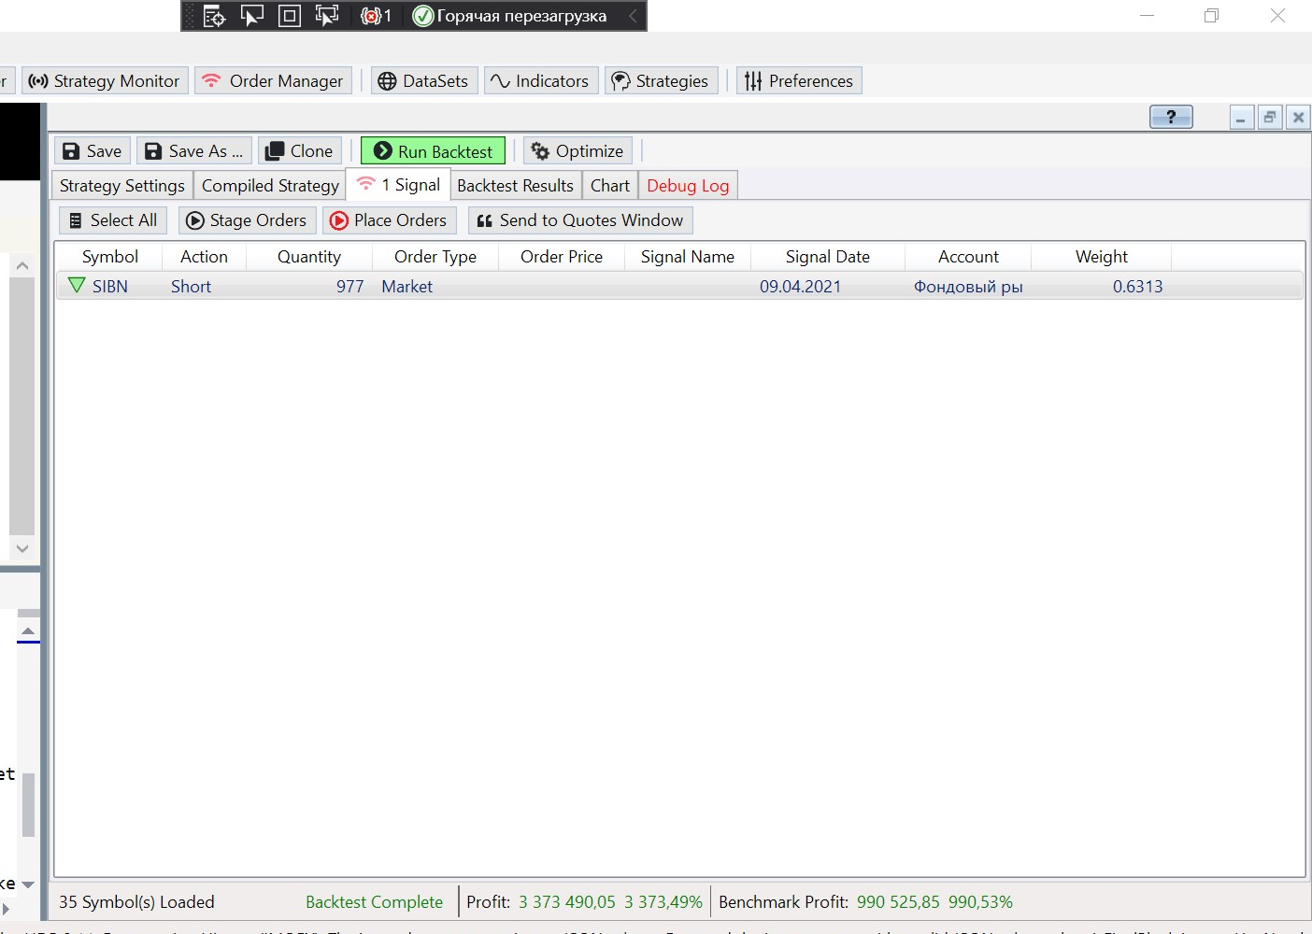Click the left panel scroll down arrow

click(x=22, y=548)
